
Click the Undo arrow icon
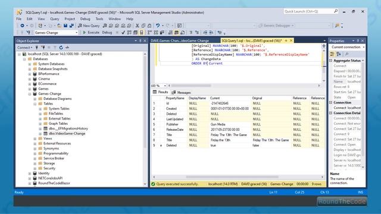tap(158, 26)
